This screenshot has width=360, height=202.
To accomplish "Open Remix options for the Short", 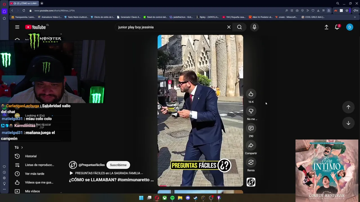I will (x=251, y=162).
